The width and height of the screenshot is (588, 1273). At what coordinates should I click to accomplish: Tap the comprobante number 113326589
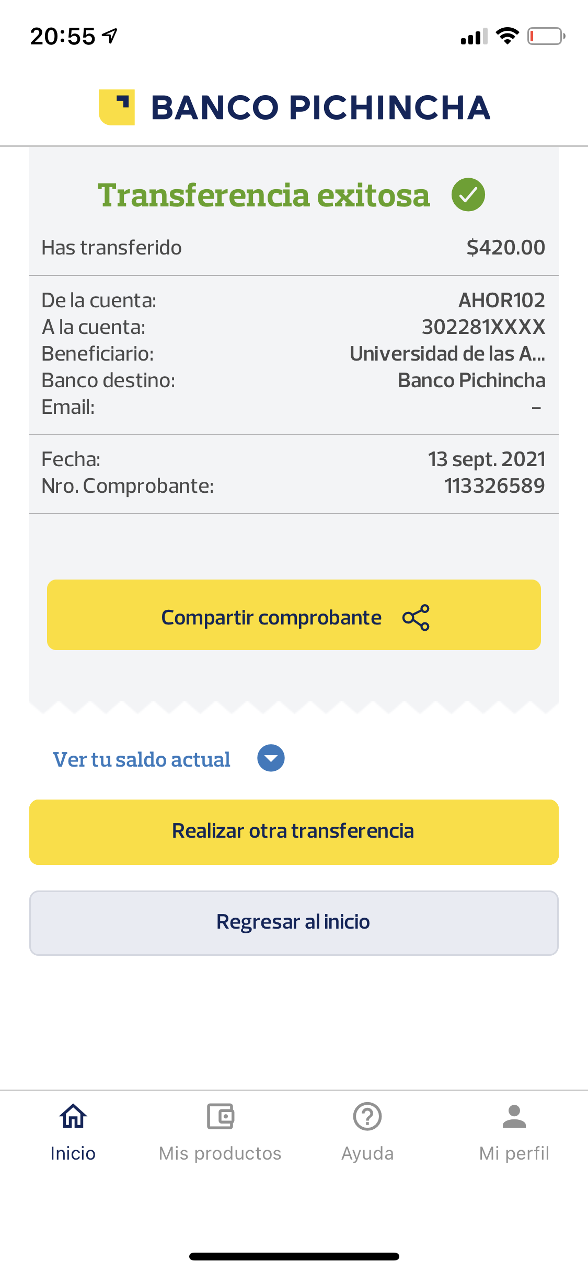click(x=494, y=486)
